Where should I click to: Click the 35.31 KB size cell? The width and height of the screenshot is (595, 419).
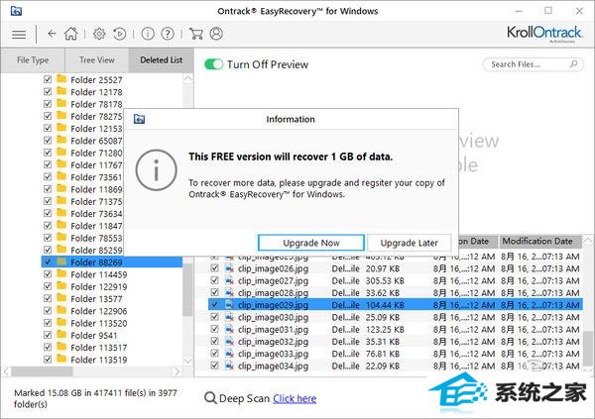click(x=383, y=342)
